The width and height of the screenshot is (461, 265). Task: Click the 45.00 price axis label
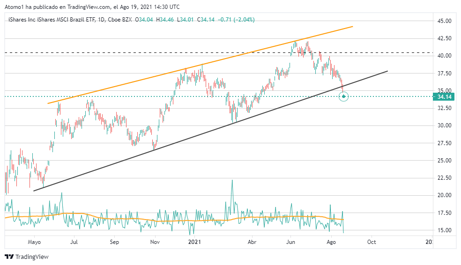click(444, 21)
